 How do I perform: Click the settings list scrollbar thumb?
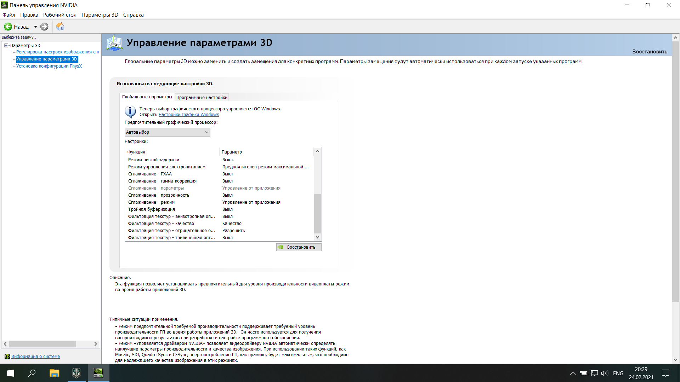pyautogui.click(x=317, y=214)
